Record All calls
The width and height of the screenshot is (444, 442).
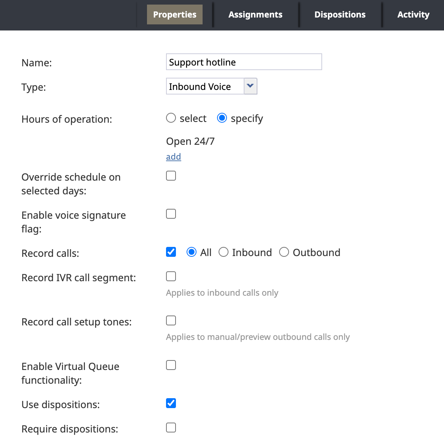click(192, 252)
